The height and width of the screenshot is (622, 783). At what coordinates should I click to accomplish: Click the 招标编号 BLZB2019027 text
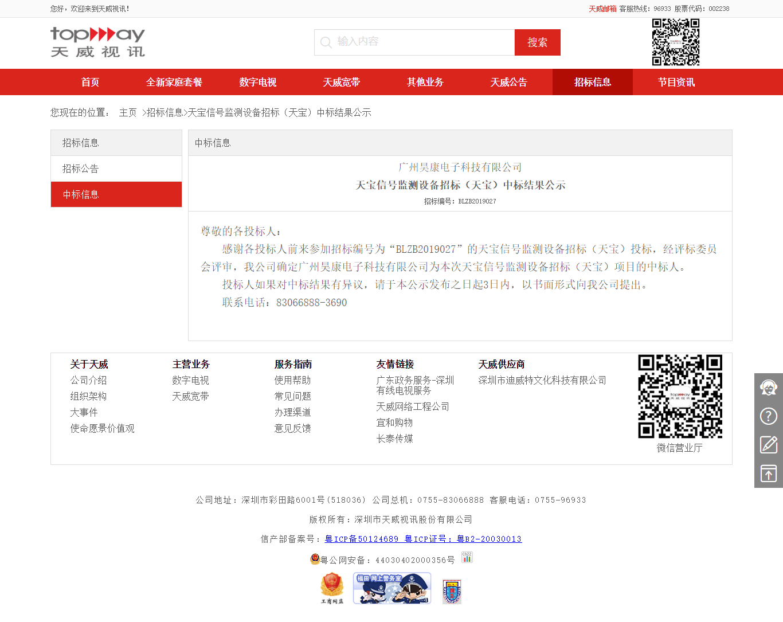tap(460, 201)
